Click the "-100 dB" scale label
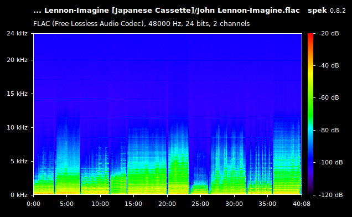 (330, 162)
